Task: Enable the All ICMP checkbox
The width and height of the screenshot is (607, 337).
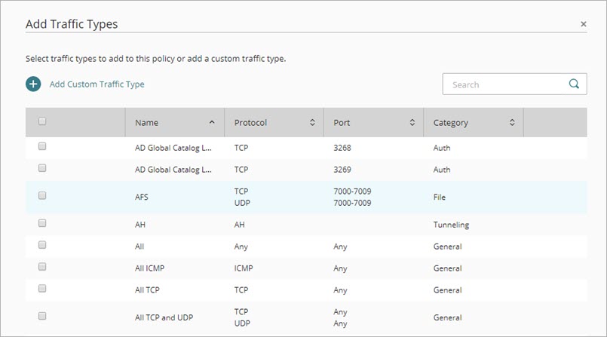Action: (x=42, y=267)
